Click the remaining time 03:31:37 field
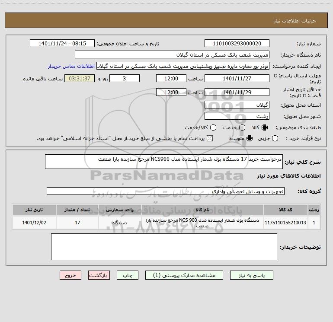Image resolution: width=333 pixels, height=322 pixels. coord(80,78)
